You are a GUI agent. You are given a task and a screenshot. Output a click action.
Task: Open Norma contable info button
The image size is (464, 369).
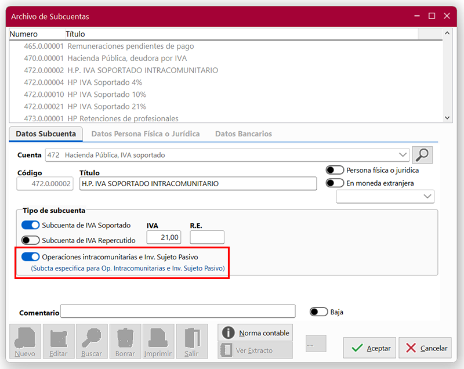point(255,332)
